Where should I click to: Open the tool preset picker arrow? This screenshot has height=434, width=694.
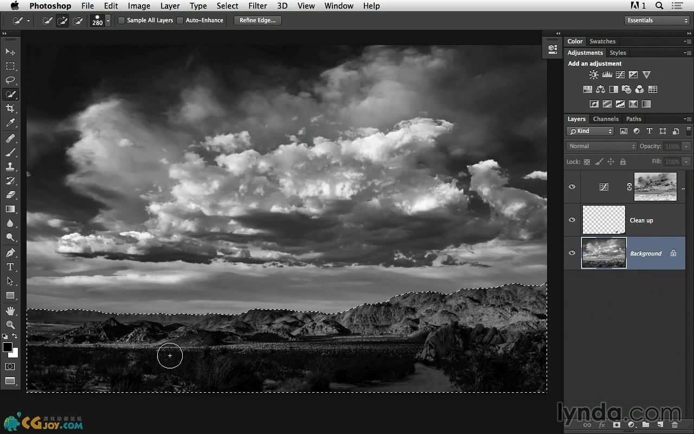pos(28,21)
